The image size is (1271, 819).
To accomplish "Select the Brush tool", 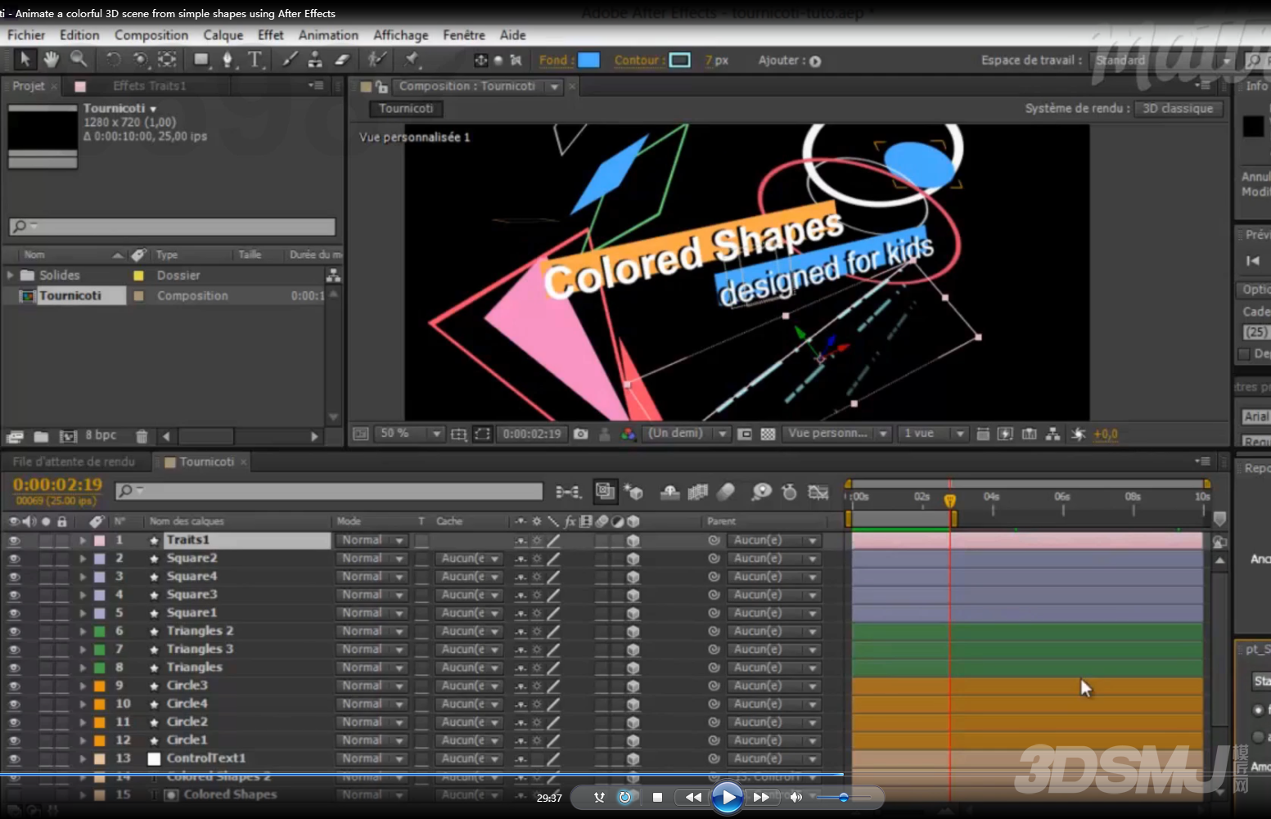I will pyautogui.click(x=290, y=60).
